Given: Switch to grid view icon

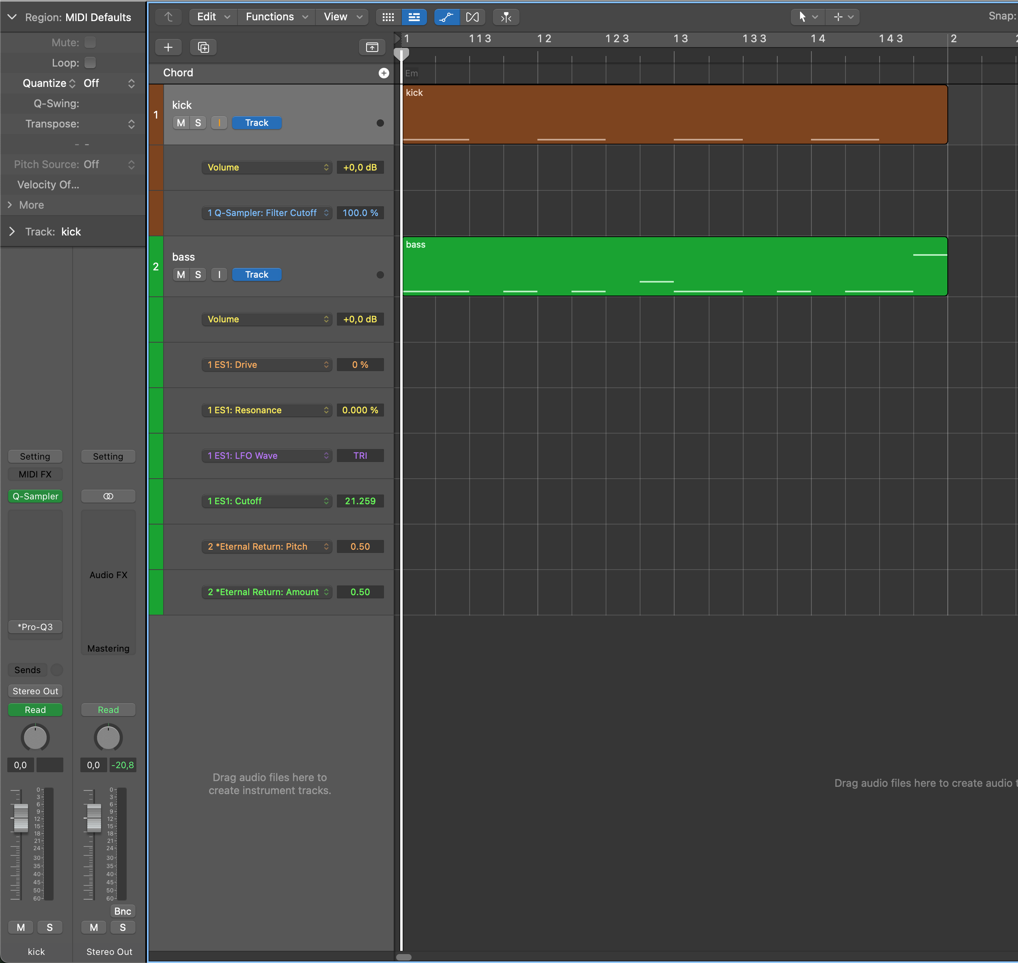Looking at the screenshot, I should (x=388, y=17).
